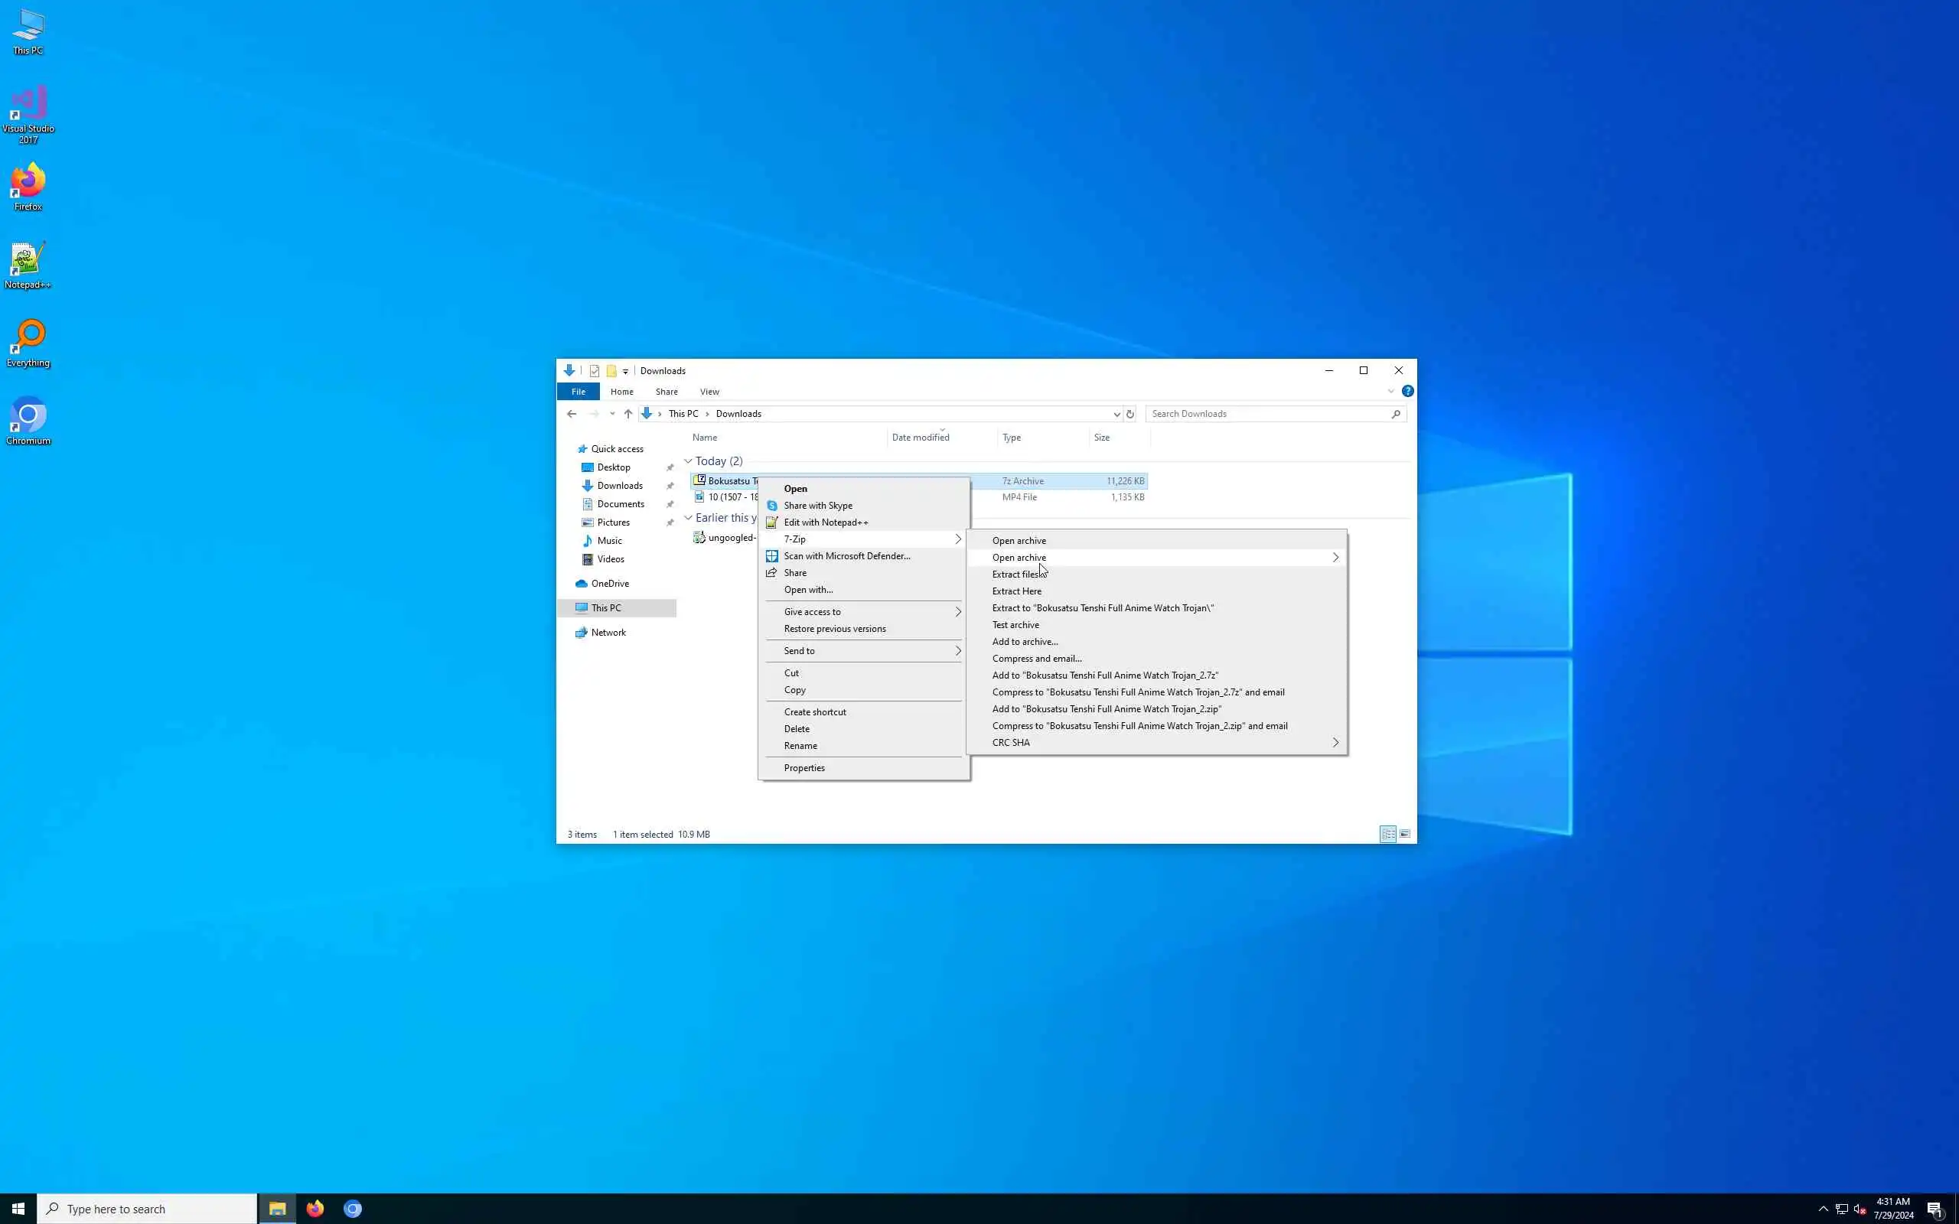The image size is (1959, 1224).
Task: Open the address bar history dropdown
Action: click(x=1116, y=414)
